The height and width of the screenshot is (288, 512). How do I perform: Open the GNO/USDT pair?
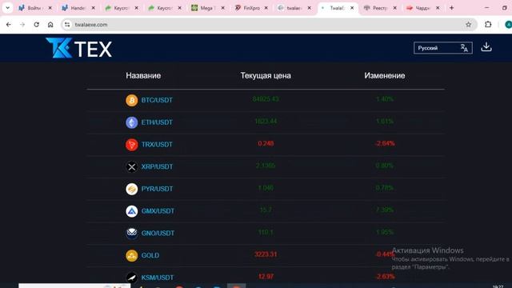(x=158, y=234)
